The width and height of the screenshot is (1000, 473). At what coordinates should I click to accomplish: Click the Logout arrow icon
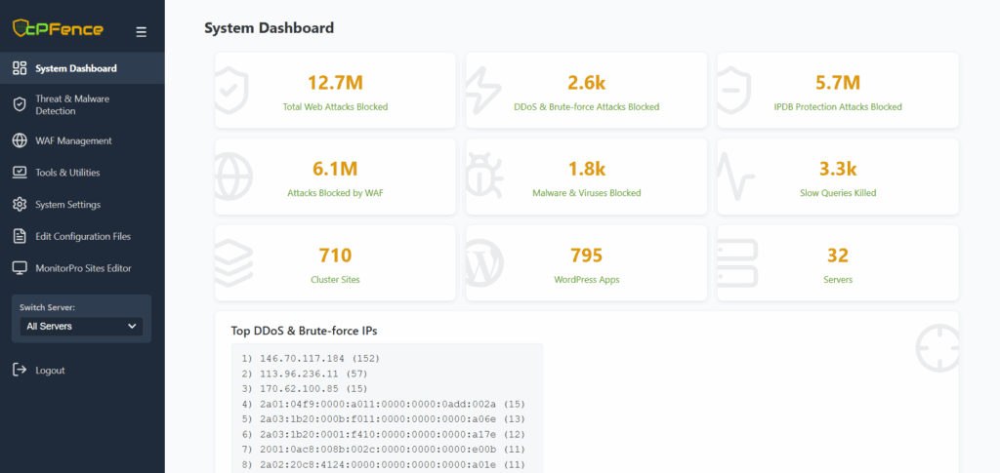point(19,371)
